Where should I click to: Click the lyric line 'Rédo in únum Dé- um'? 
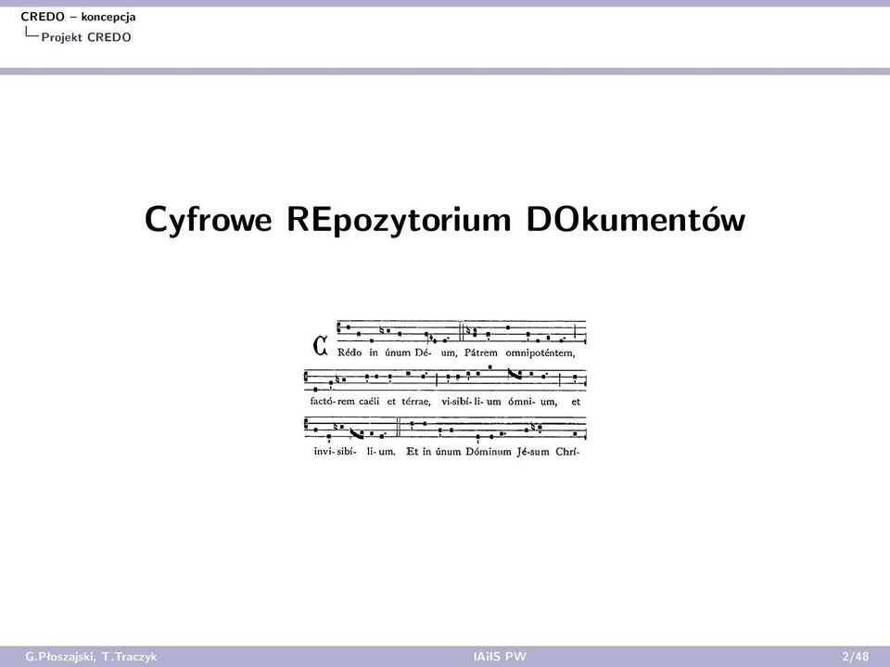pos(397,353)
